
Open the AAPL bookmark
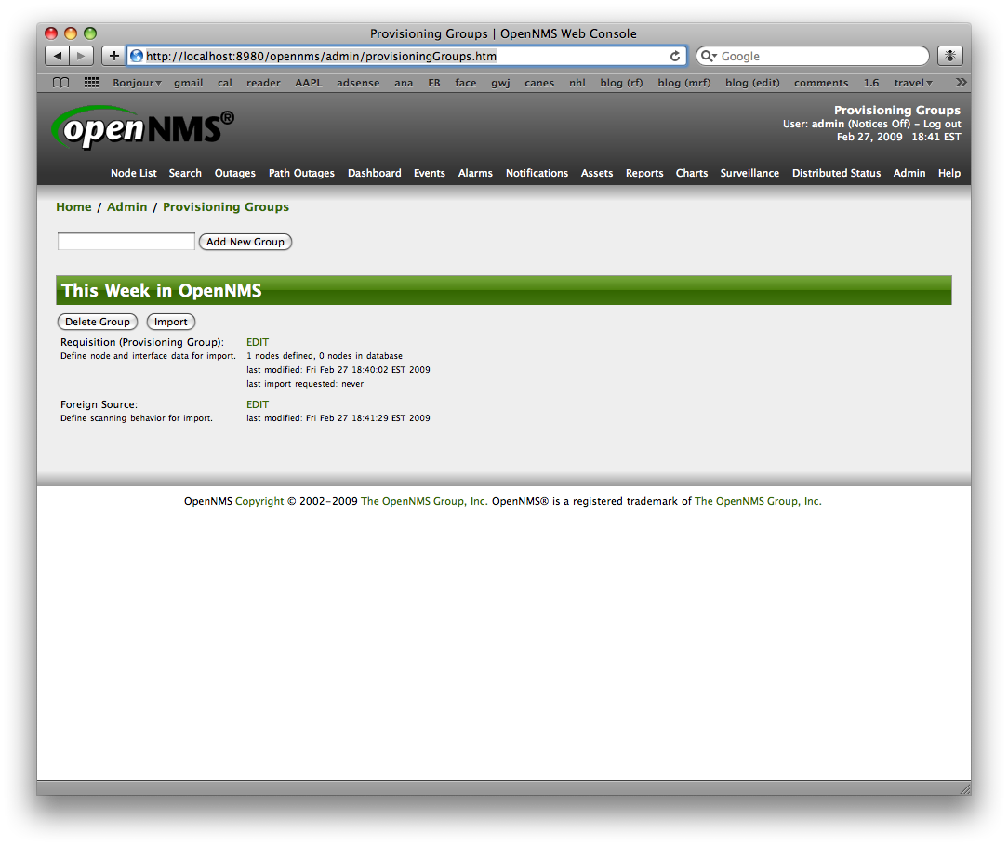click(309, 83)
